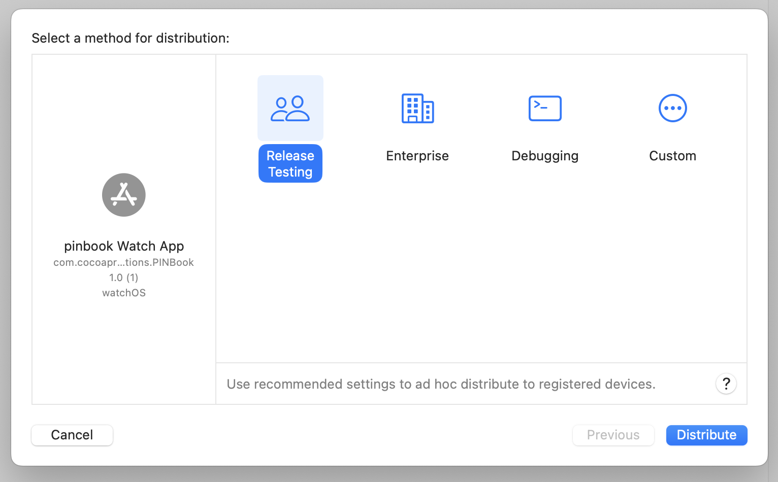Click the com.cocoapr…tions.PINBook bundle identifier
The width and height of the screenshot is (778, 482).
pyautogui.click(x=124, y=262)
